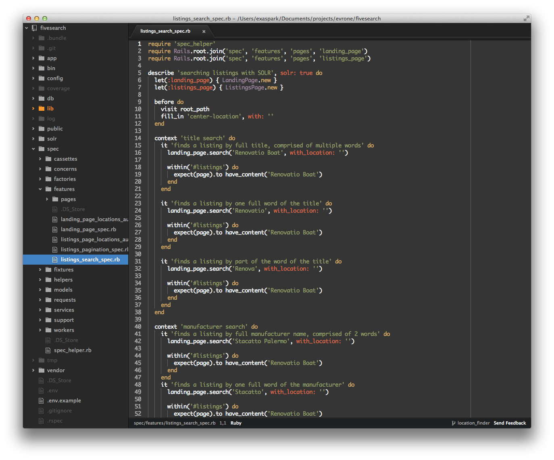Click the app folder icon
The width and height of the screenshot is (554, 460).
click(x=42, y=58)
